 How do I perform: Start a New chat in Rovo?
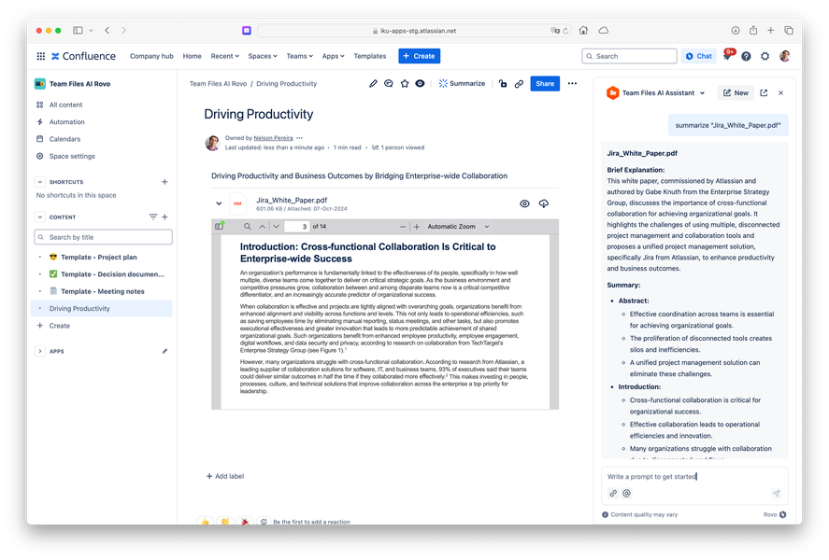coord(736,93)
